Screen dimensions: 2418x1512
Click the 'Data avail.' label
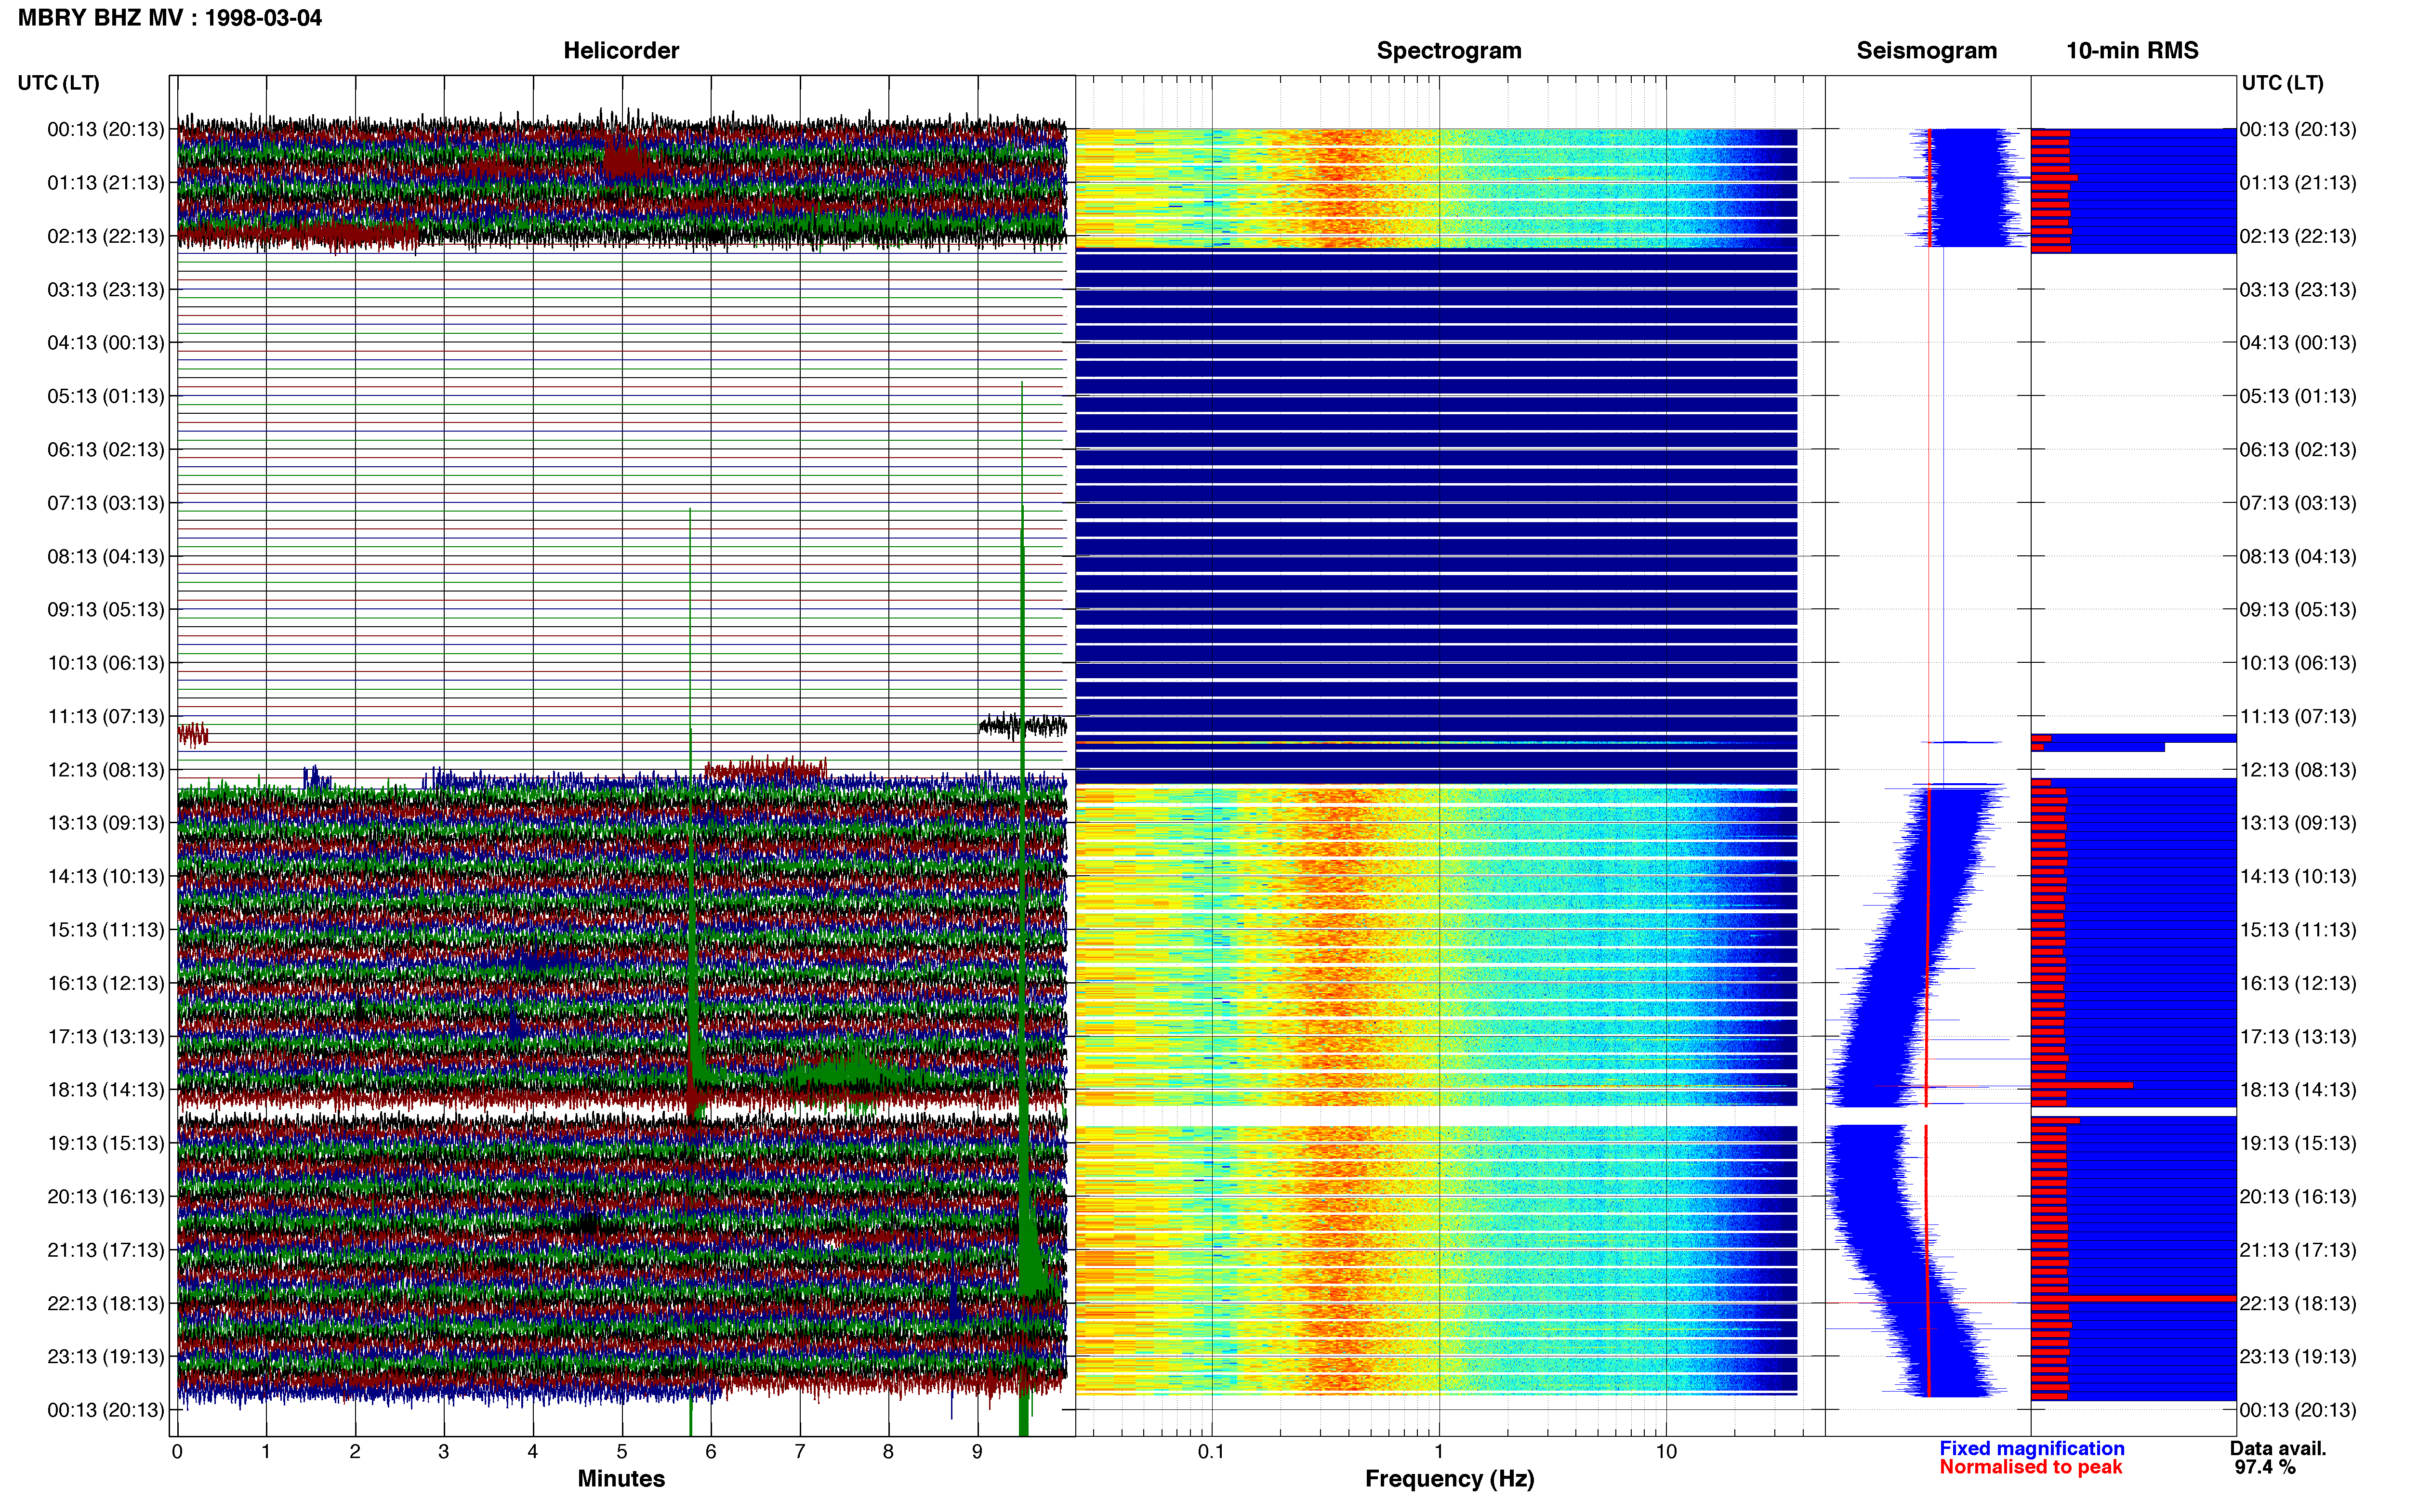(x=2278, y=1448)
